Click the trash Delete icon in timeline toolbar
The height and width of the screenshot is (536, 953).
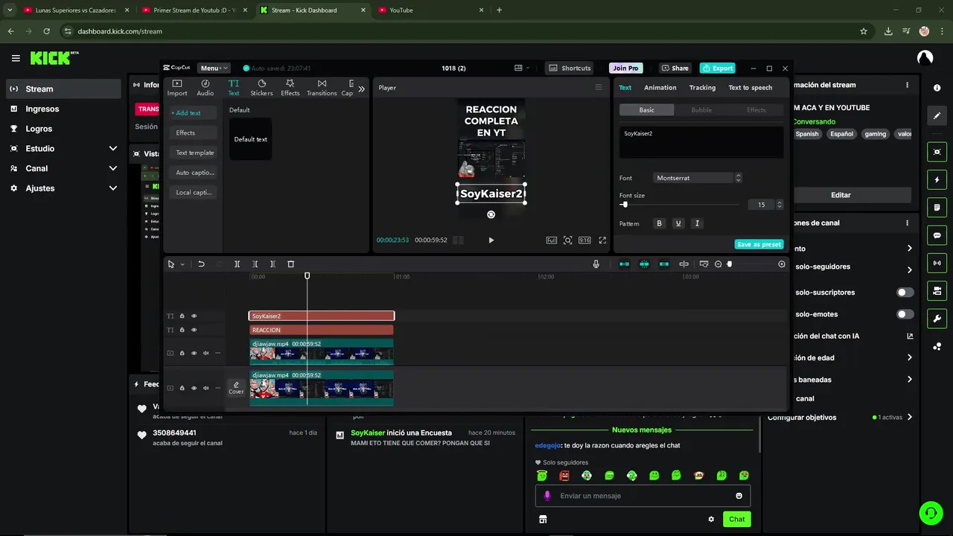pos(291,264)
